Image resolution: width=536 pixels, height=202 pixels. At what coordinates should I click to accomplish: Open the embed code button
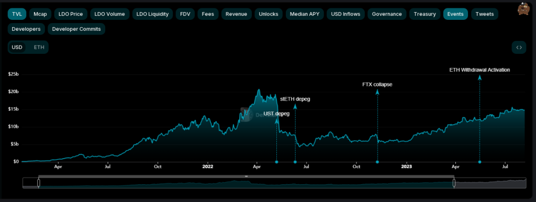click(519, 48)
